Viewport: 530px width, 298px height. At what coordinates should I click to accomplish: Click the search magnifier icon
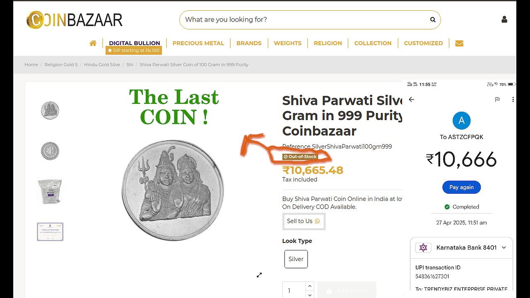[433, 19]
